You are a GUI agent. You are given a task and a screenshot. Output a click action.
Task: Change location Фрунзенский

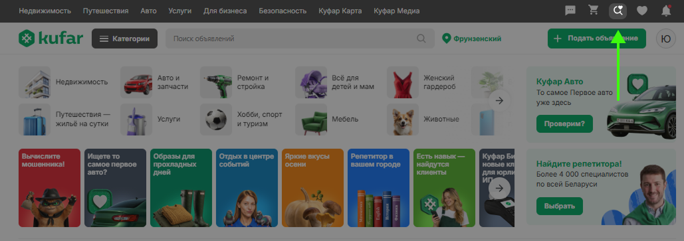point(471,39)
